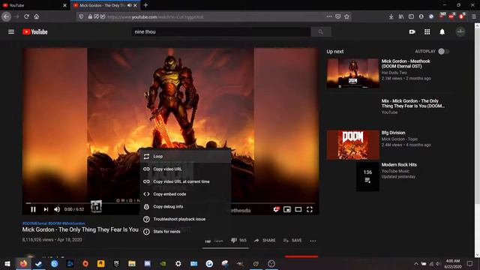Open the page actions ellipsis
The width and height of the screenshot is (480, 270).
point(328,16)
